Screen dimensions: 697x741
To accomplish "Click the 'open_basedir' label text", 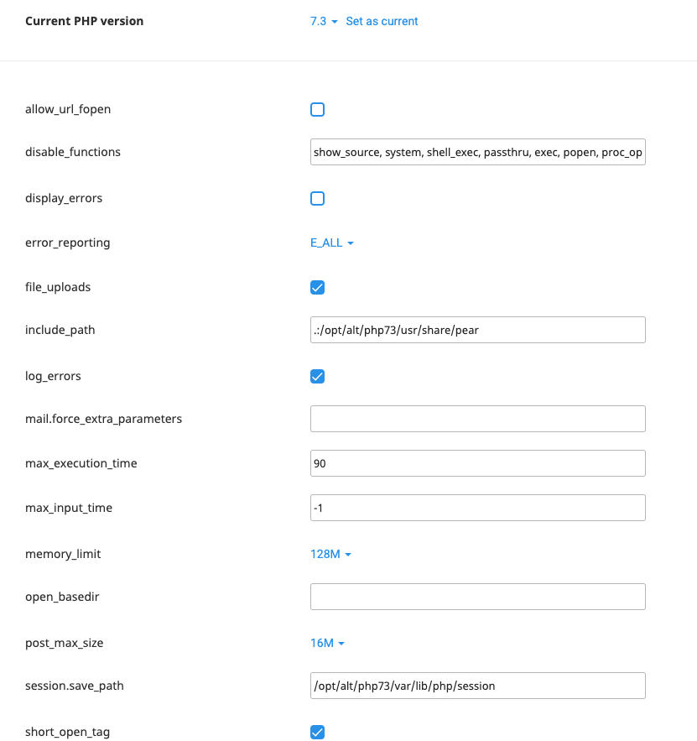I will (62, 597).
